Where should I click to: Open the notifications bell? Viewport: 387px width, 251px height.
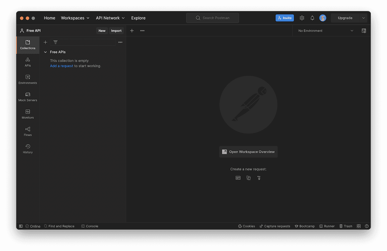(312, 18)
